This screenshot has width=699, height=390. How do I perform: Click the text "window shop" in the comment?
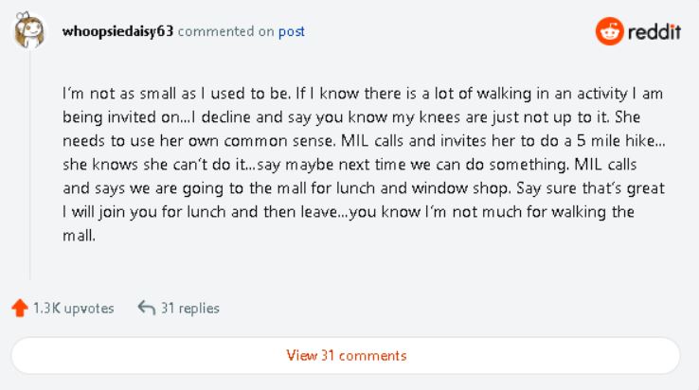(x=486, y=186)
